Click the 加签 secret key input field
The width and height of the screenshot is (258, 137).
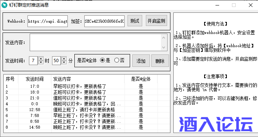(x=104, y=21)
